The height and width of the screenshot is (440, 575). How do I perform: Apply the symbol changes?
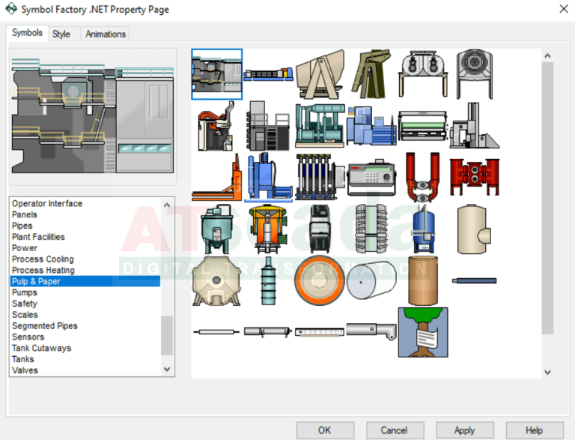tap(464, 430)
